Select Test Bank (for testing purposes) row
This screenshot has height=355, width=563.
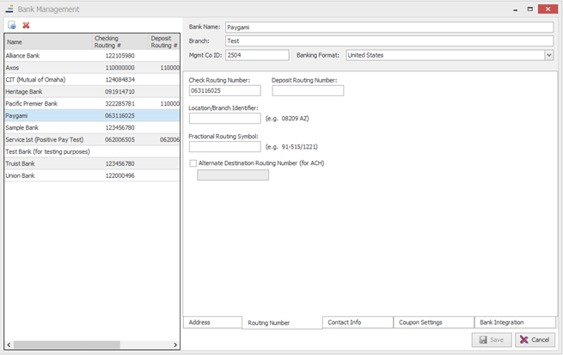[92, 151]
